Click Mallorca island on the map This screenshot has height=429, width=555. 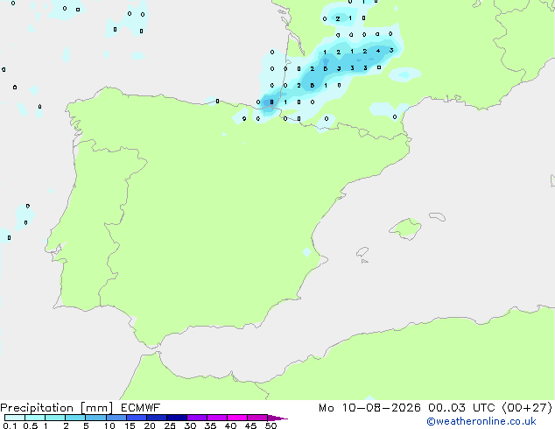405,229
